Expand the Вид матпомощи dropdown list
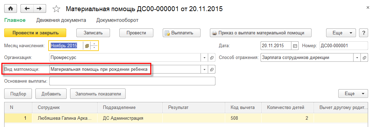This screenshot has width=374, height=127. click(x=205, y=69)
